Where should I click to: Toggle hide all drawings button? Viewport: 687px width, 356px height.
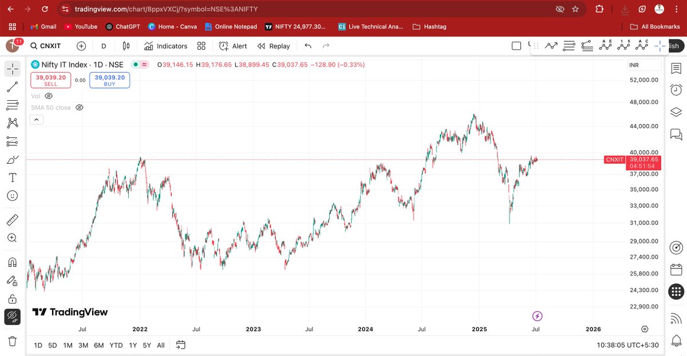coord(13,317)
